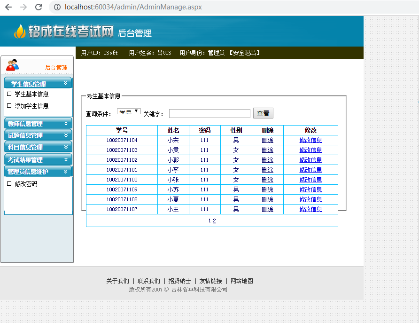Focus the 关键字 input field

point(209,113)
